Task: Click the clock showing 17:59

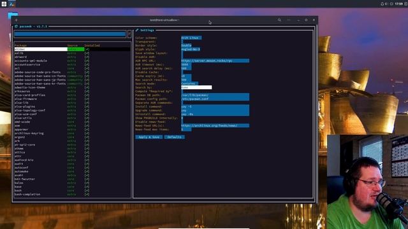Action: (x=398, y=4)
